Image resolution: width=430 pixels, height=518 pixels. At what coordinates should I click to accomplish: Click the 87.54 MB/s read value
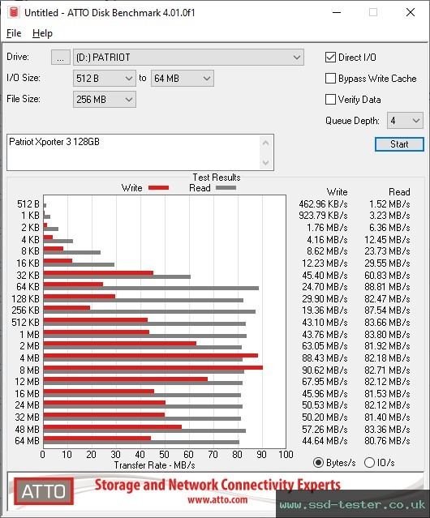point(387,310)
